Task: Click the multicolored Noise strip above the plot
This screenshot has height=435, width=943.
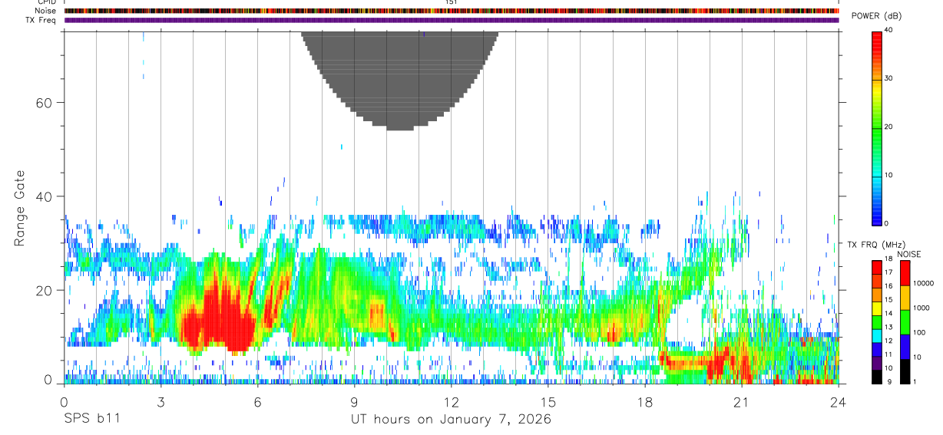Action: tap(452, 11)
